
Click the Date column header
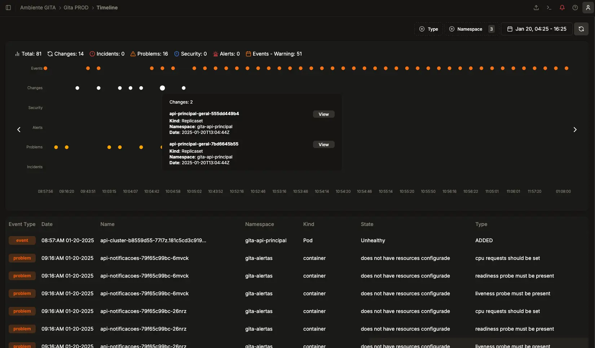[47, 224]
